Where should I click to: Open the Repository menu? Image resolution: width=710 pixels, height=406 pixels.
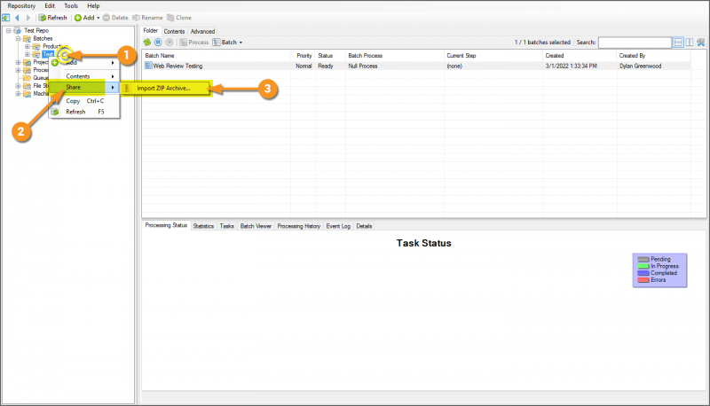tap(21, 6)
